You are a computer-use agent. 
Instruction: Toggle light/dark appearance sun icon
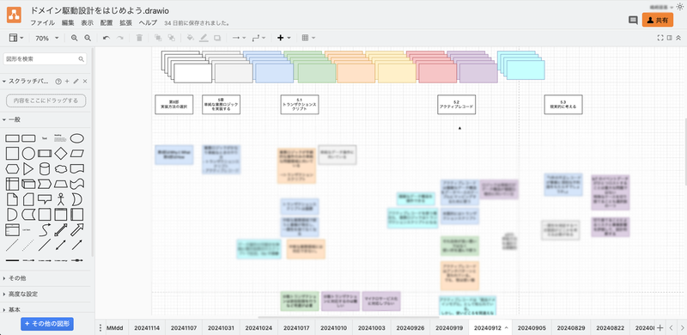pos(680,7)
